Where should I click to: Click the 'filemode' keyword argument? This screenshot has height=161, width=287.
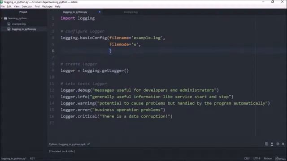coord(119,44)
